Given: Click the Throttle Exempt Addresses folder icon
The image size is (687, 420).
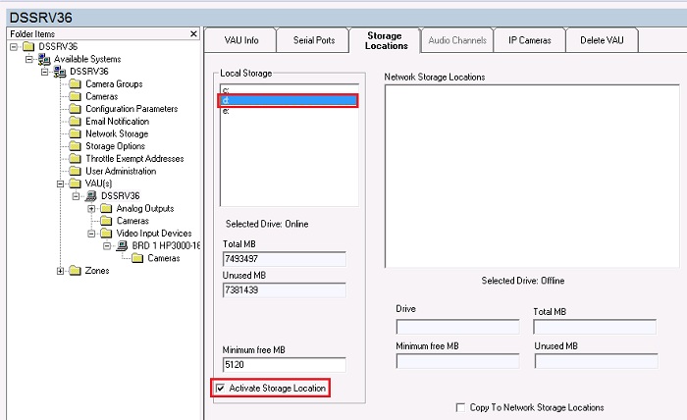Looking at the screenshot, I should tap(76, 159).
